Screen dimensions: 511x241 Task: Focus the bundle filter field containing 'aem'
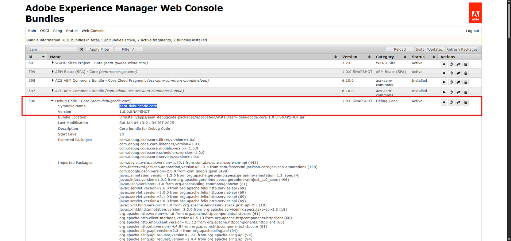click(x=53, y=49)
